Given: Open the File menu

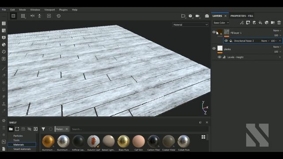Looking at the screenshot, I should tap(4, 10).
